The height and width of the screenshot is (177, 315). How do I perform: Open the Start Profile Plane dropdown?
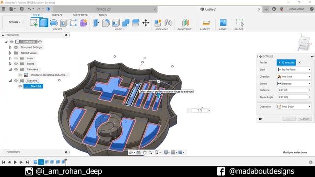coord(294,70)
